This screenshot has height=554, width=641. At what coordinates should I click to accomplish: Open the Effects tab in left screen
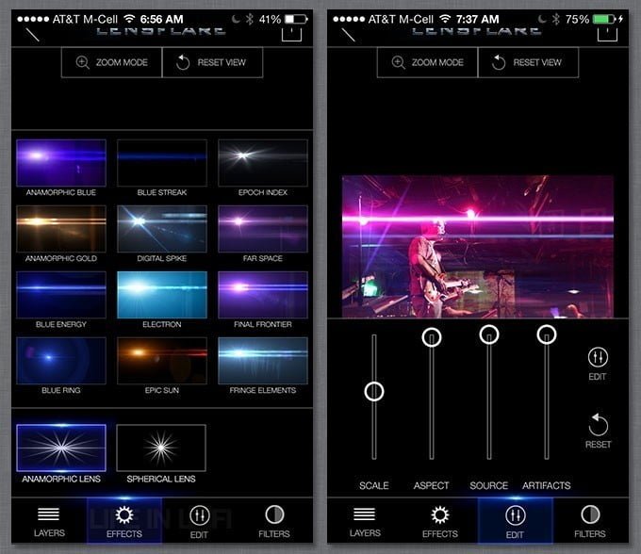[x=124, y=521]
